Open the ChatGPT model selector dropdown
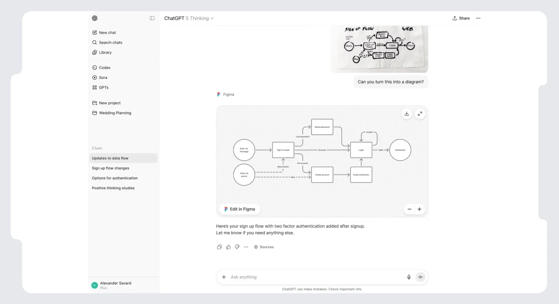 click(x=189, y=18)
